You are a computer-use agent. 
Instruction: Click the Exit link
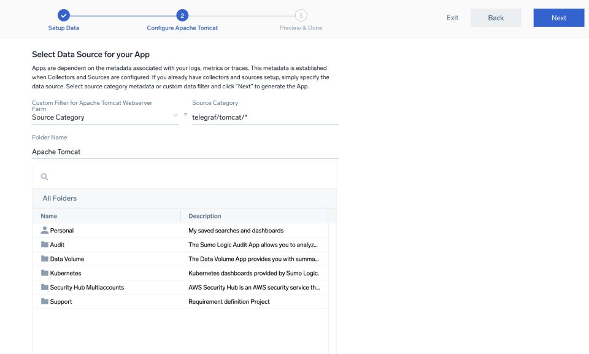pos(452,18)
